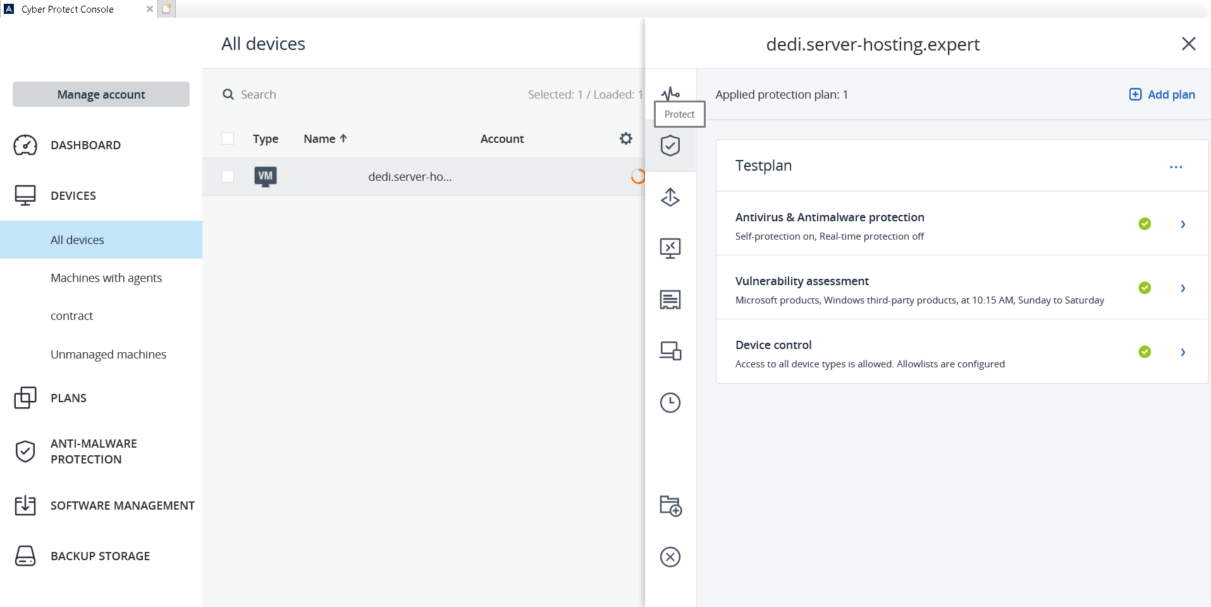
Task: Toggle the select-all checkbox in table header
Action: tap(228, 138)
